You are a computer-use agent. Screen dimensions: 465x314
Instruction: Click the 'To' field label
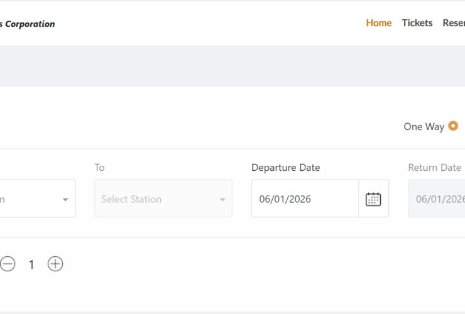(x=99, y=168)
